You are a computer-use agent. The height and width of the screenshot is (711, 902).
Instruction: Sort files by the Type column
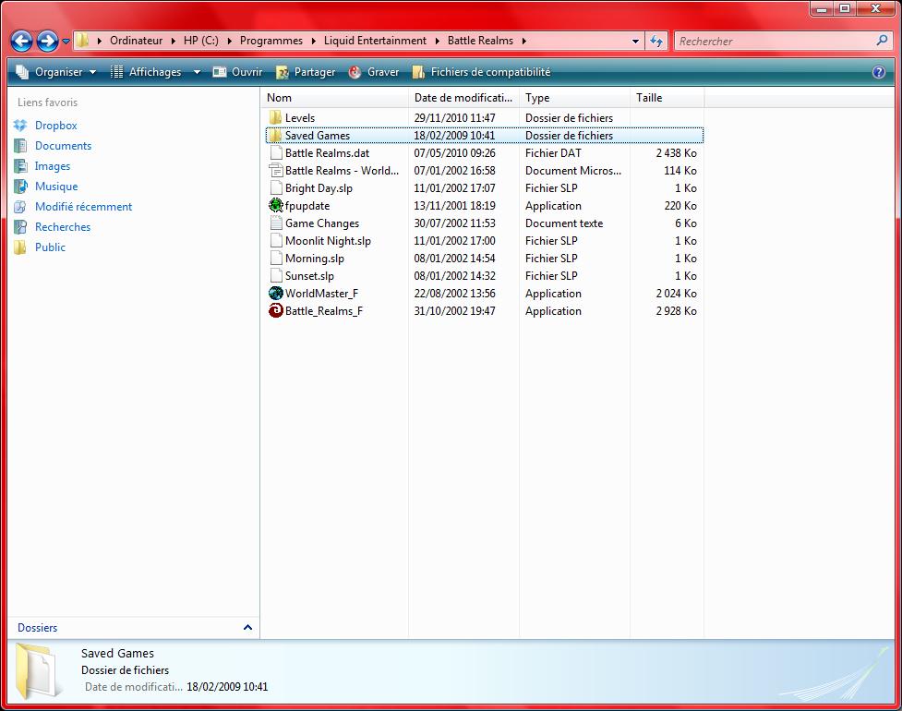tap(574, 98)
